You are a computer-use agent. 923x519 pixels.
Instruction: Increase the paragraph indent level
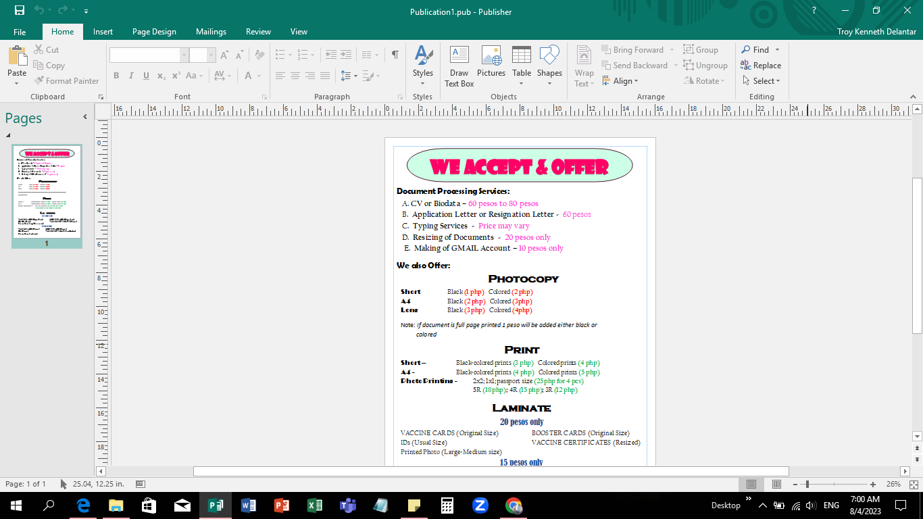(x=347, y=55)
